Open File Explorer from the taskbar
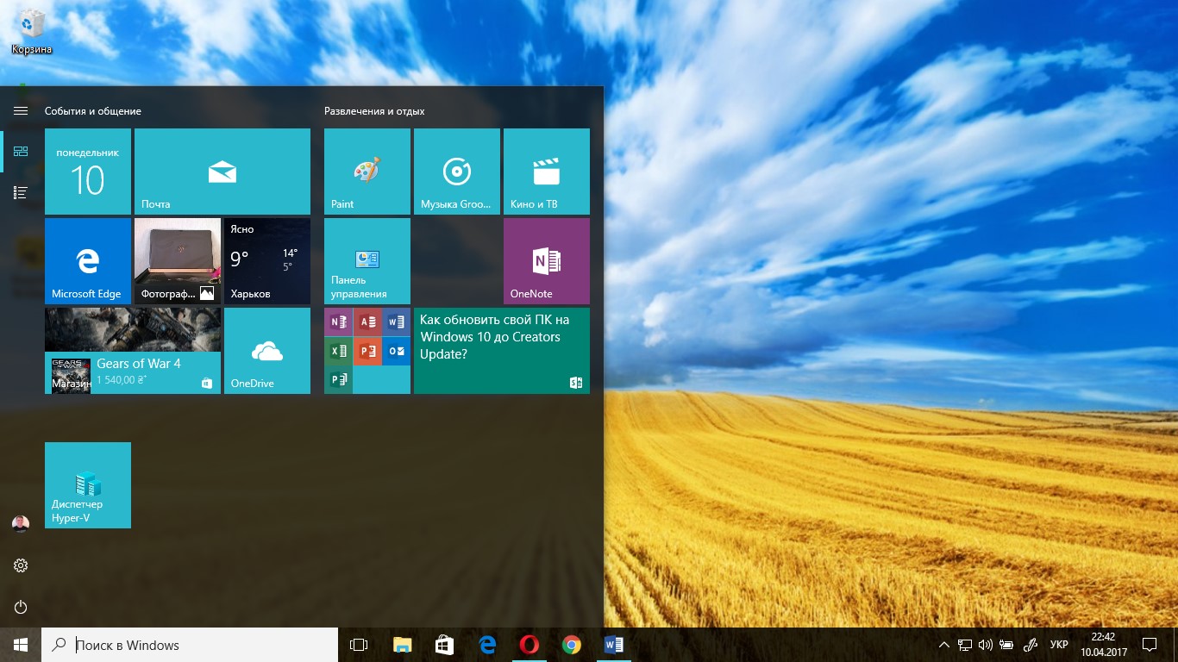 [402, 645]
